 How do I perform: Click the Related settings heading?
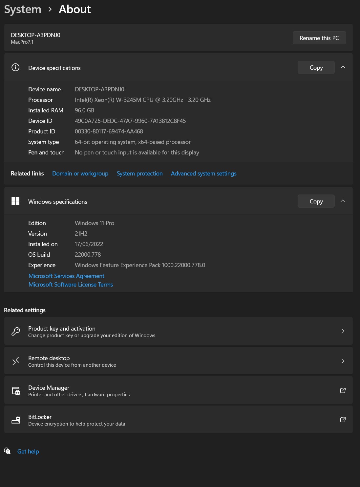click(25, 310)
